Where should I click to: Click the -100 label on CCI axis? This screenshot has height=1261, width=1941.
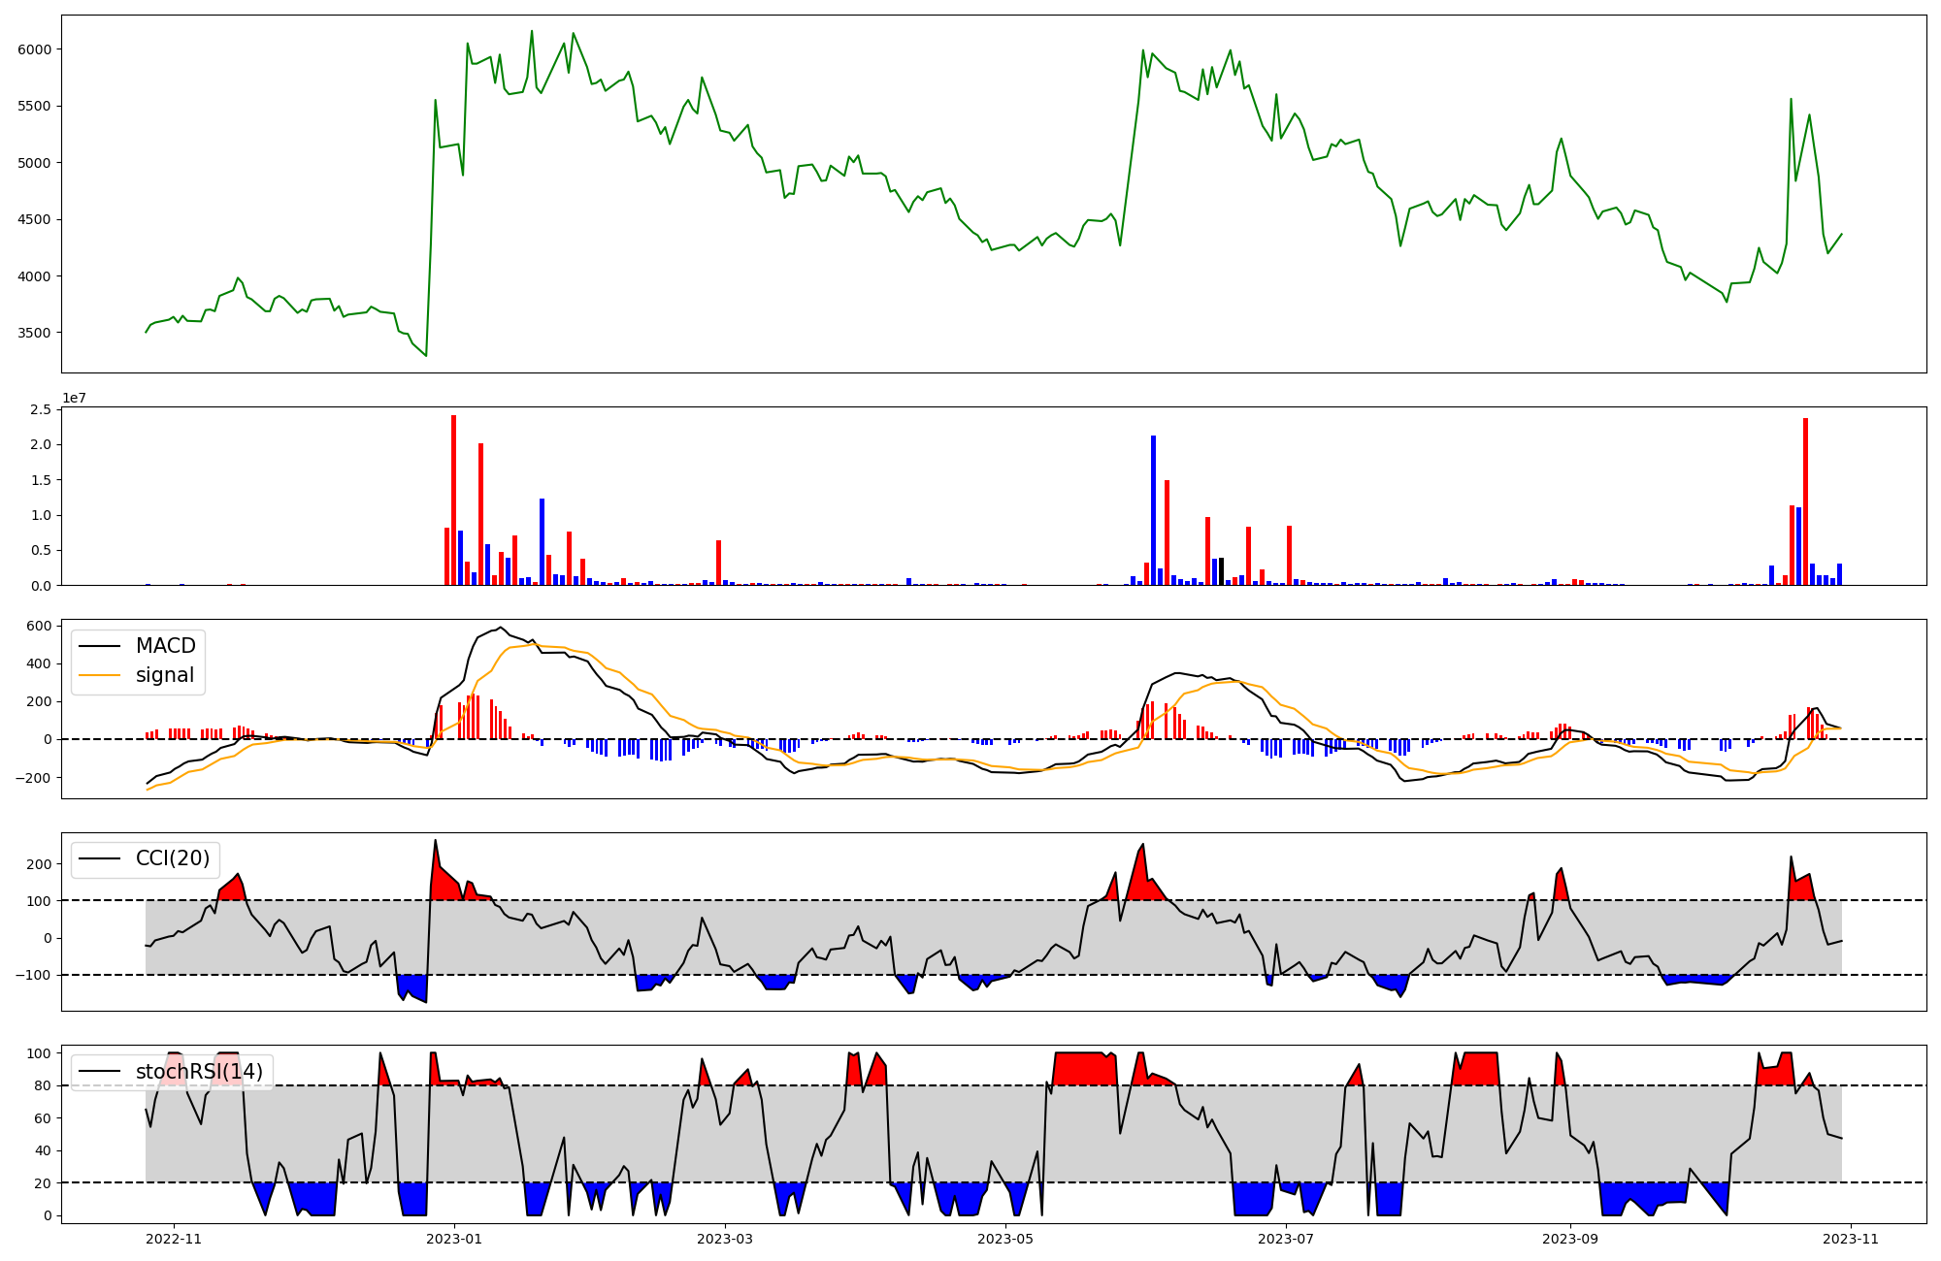click(x=33, y=975)
